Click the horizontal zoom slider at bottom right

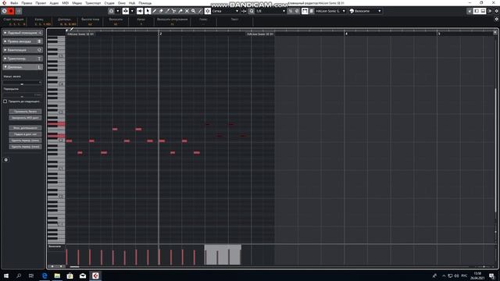pyautogui.click(x=484, y=267)
